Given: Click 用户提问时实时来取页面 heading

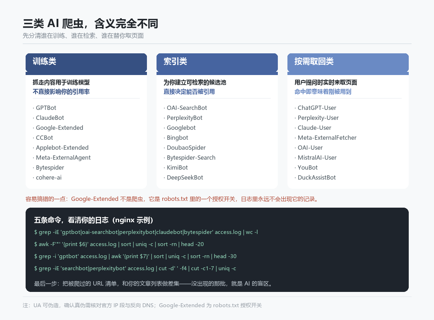Looking at the screenshot, I should click(326, 82).
